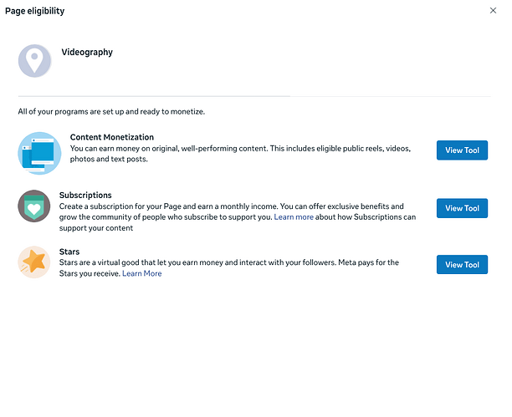Click the Page eligibility dialog title
The height and width of the screenshot is (417, 512).
(x=34, y=11)
